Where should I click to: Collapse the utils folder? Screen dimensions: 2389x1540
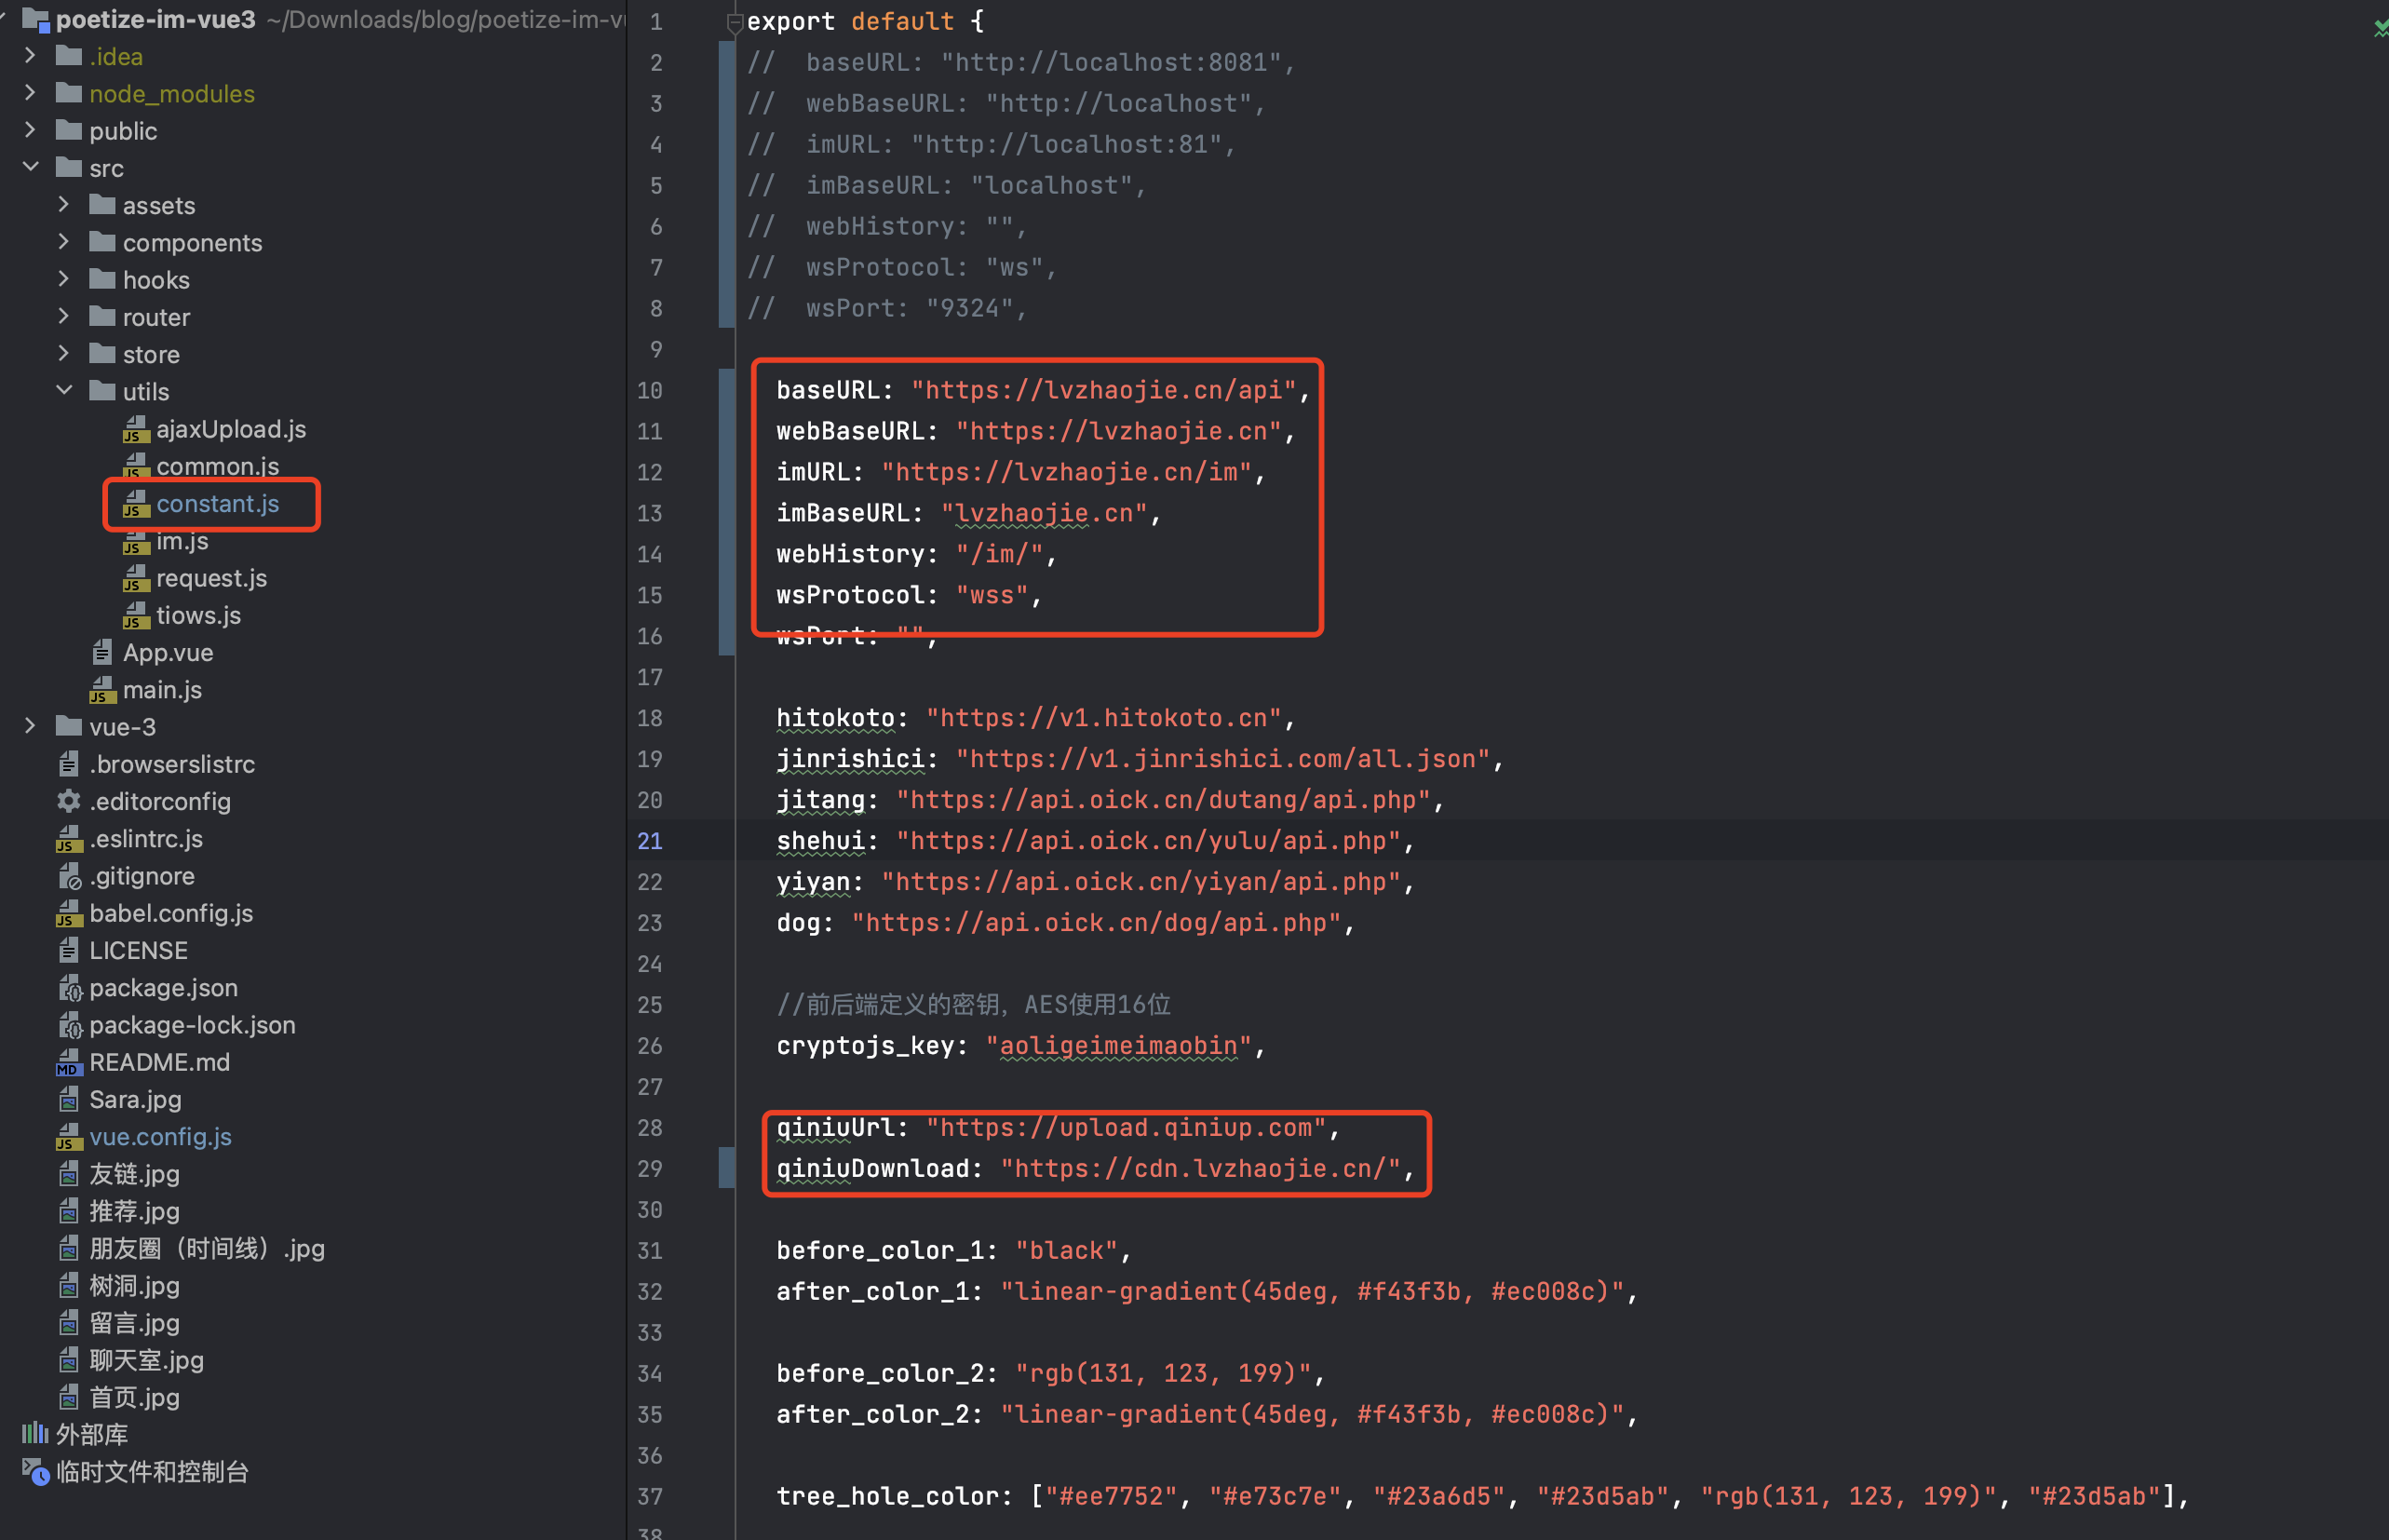pos(64,391)
